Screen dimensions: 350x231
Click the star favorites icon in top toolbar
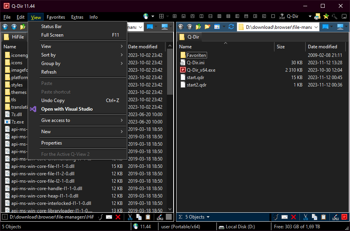(326, 16)
